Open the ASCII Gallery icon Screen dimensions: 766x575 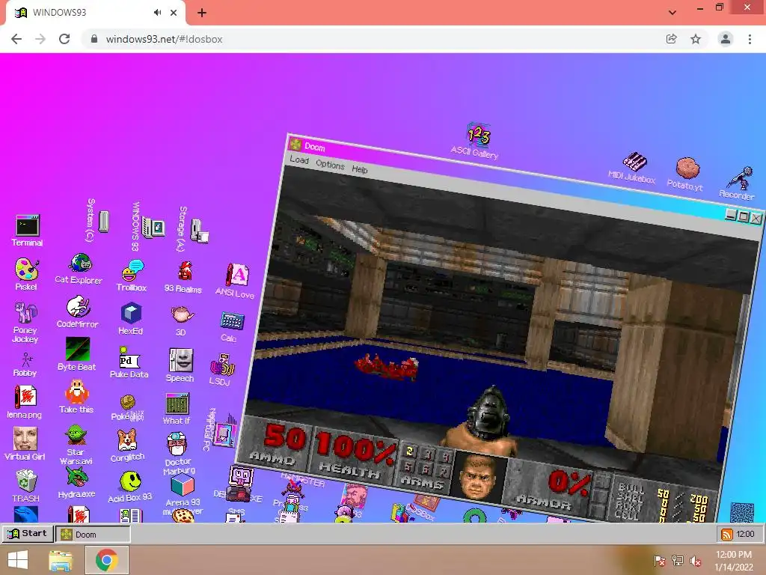[477, 140]
